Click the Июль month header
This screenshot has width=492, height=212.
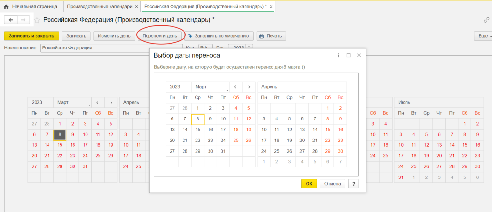click(439, 102)
